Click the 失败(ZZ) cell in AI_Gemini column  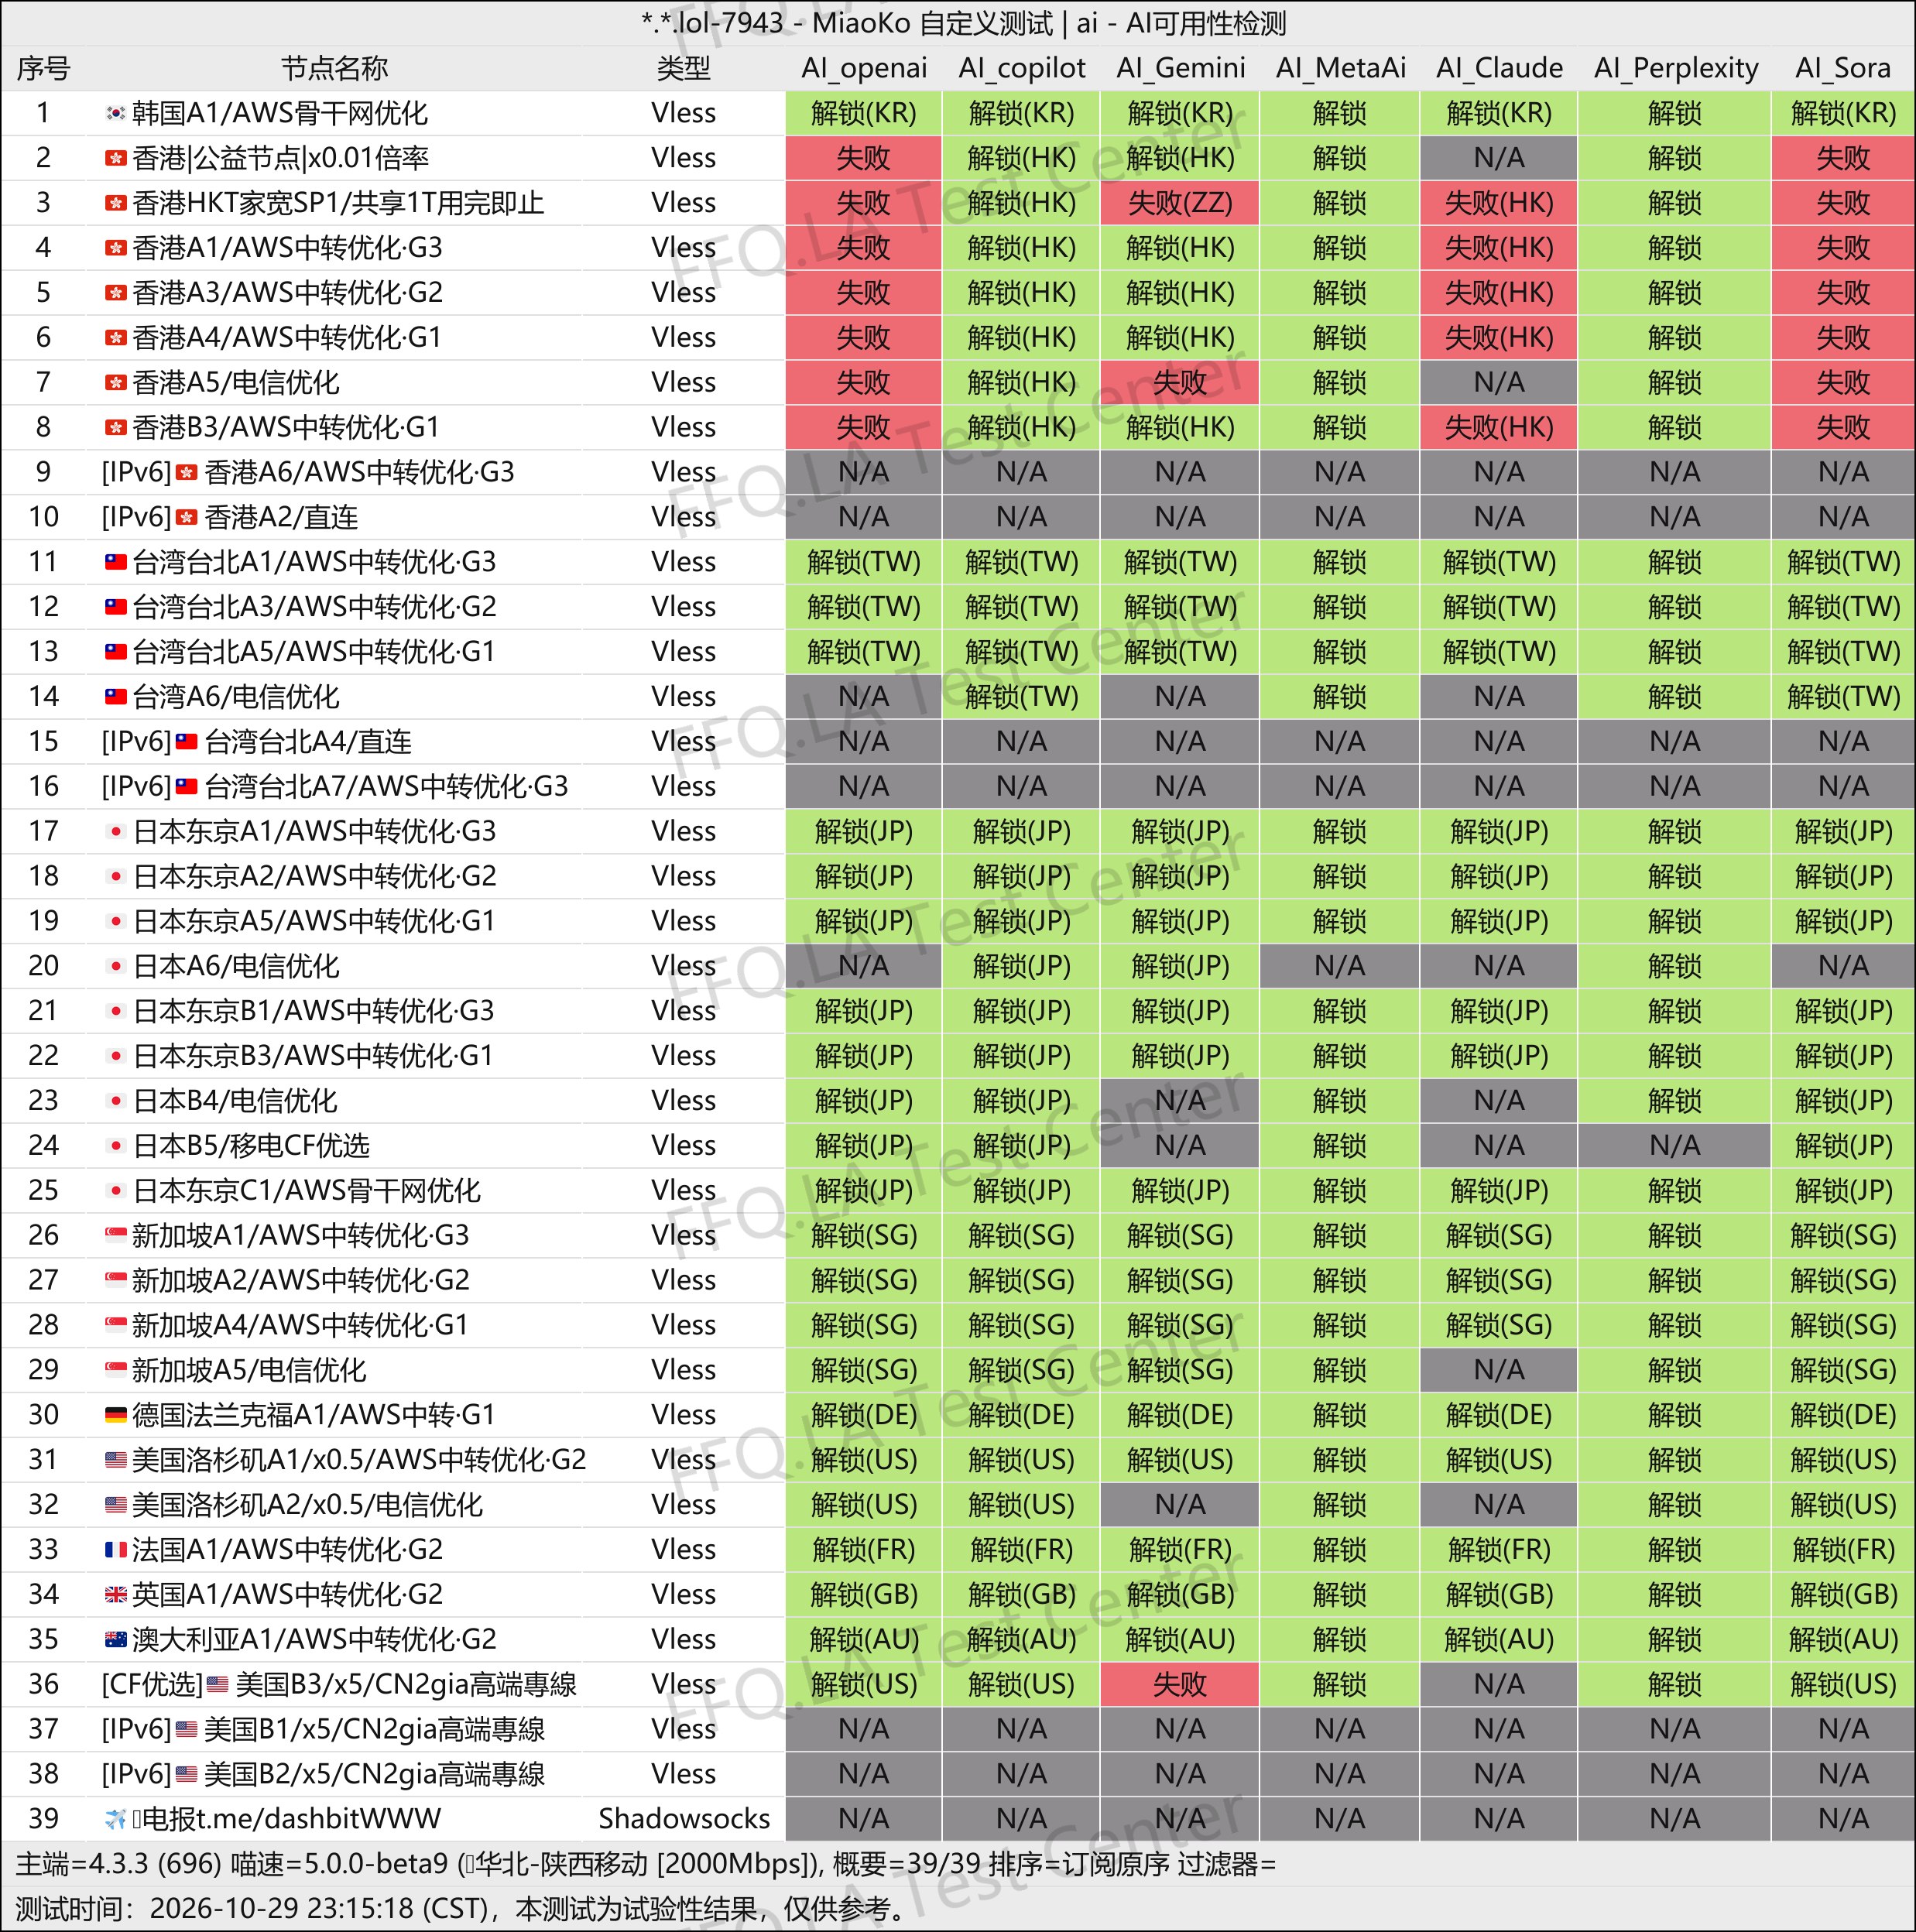tap(1180, 203)
